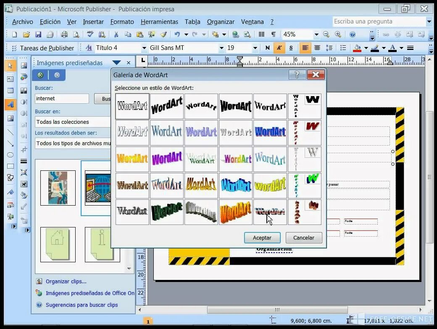The image size is (437, 329).
Task: Open the Insertar menu
Action: coord(93,22)
